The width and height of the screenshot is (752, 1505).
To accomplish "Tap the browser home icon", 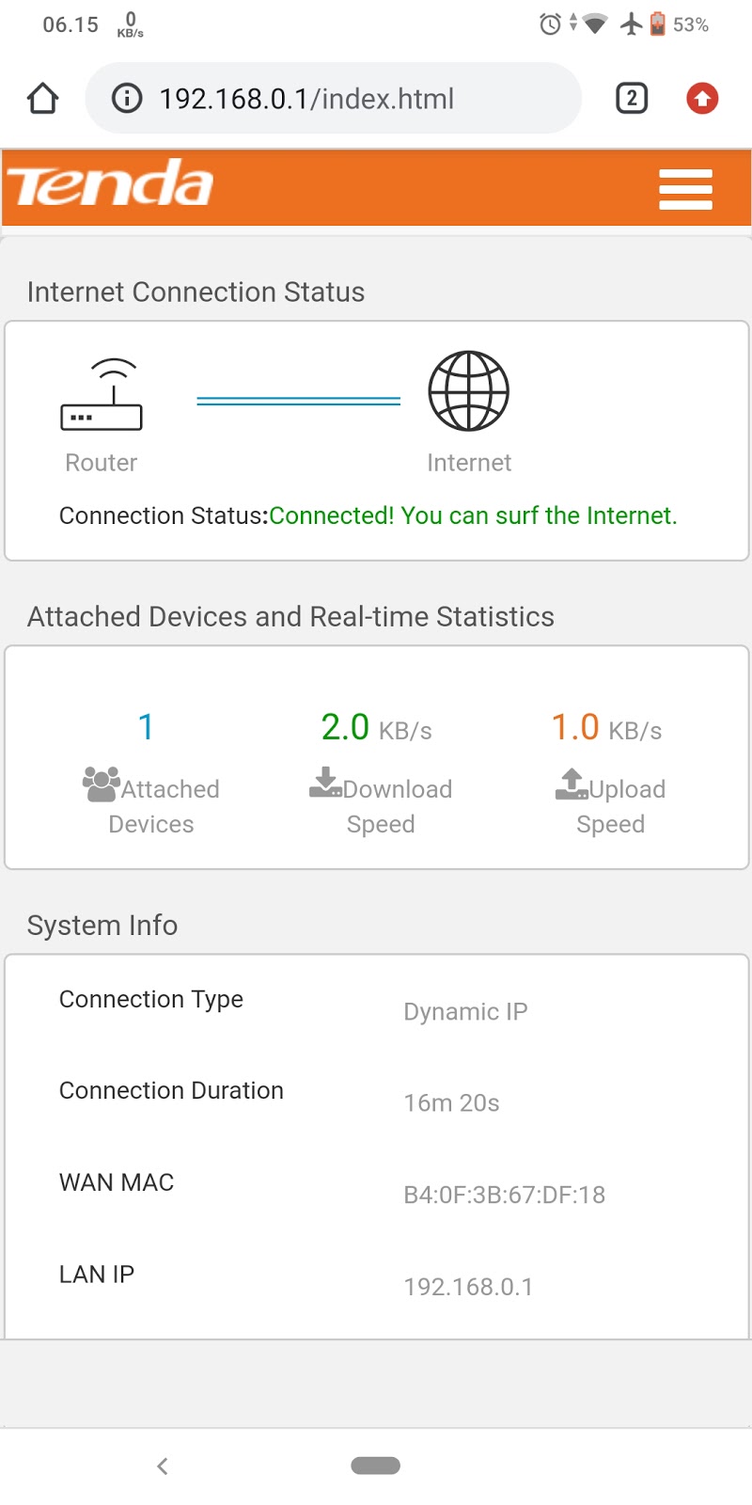I will [43, 98].
